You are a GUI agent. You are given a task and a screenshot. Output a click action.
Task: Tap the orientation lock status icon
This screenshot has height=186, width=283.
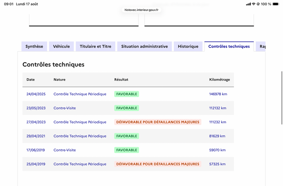click(x=258, y=4)
